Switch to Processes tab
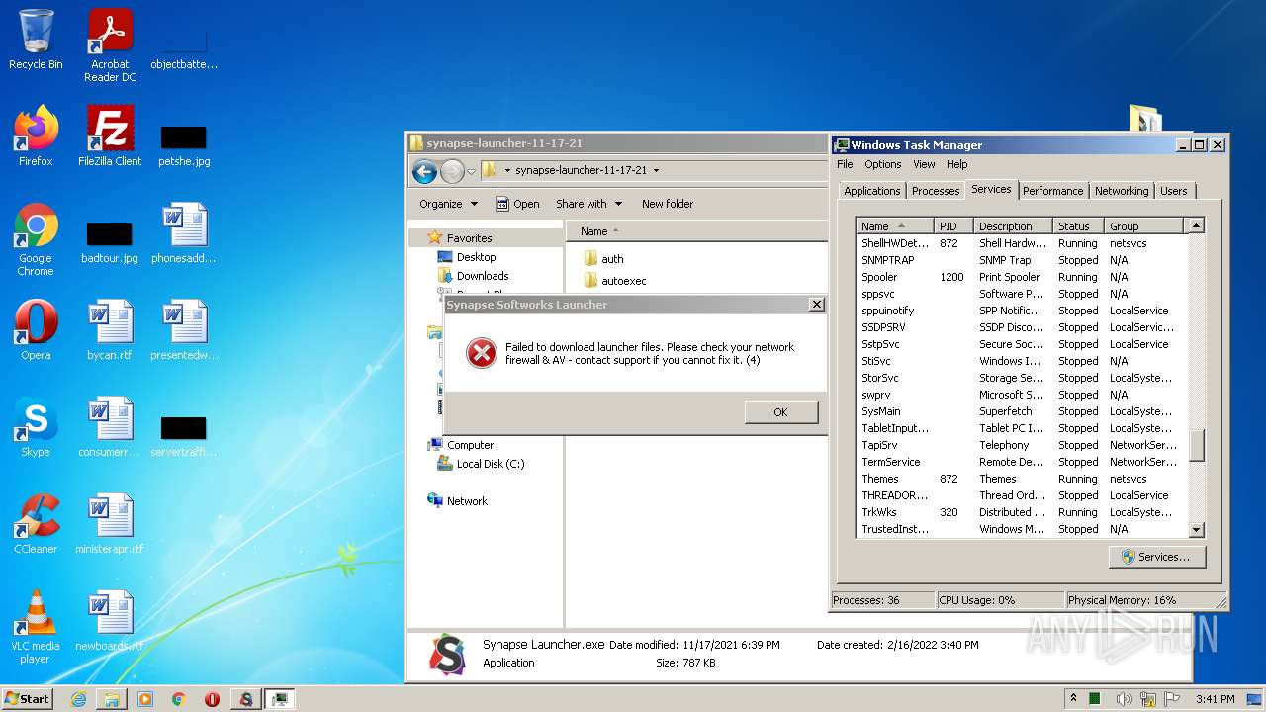This screenshot has height=712, width=1266. click(x=936, y=191)
